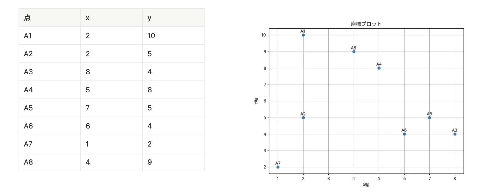Click the X軸 axis label
483x194 pixels.
(x=366, y=185)
